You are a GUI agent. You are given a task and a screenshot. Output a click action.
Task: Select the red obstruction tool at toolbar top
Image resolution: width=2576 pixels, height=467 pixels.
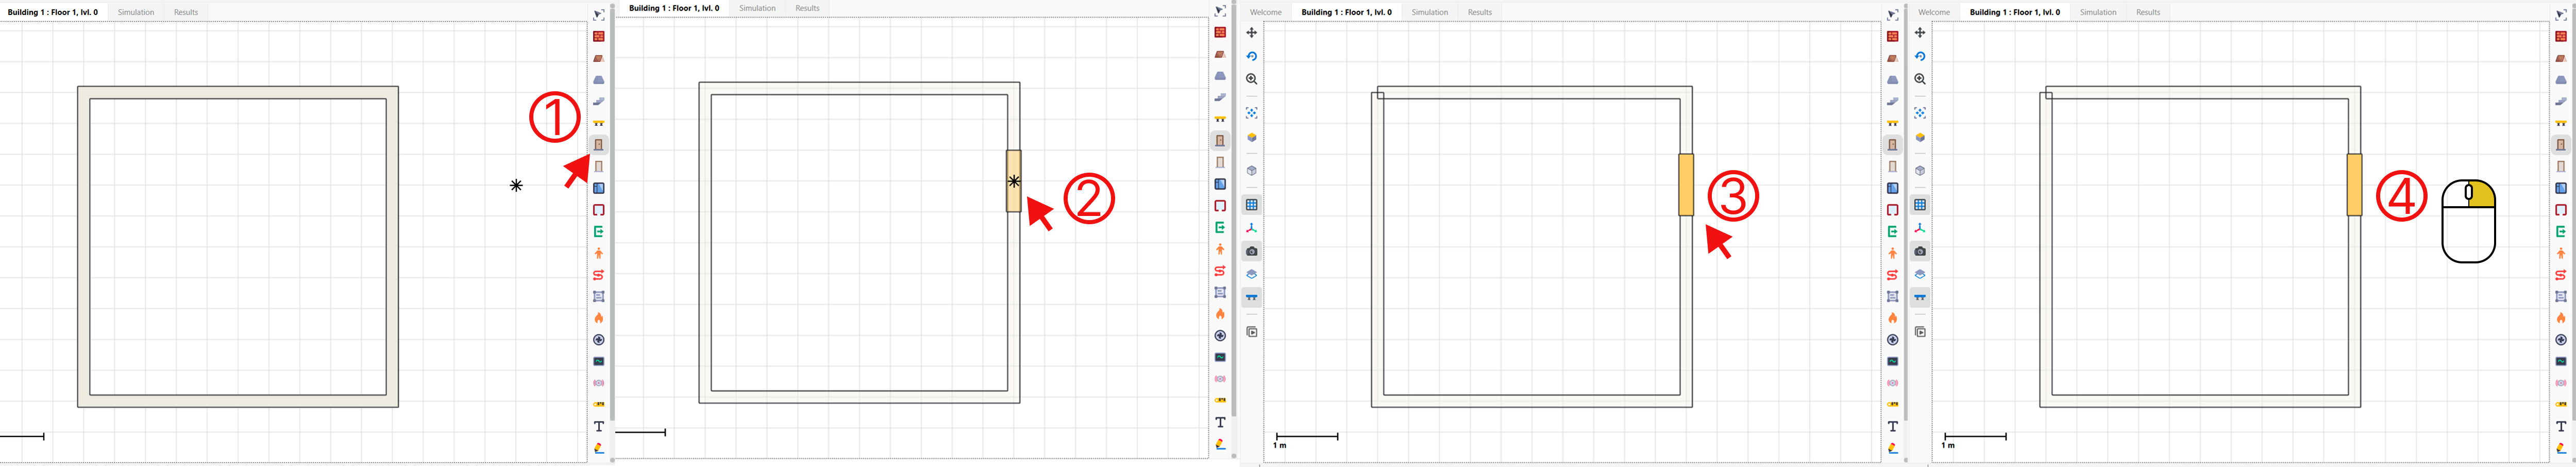click(x=598, y=35)
